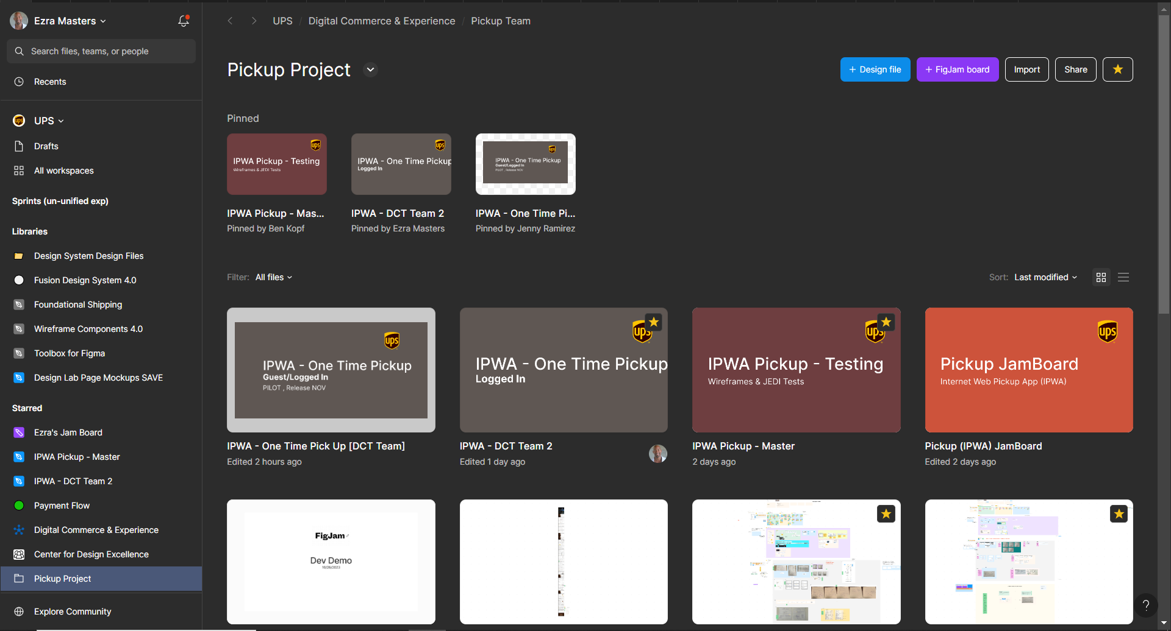Click Wireframe Components 4.0 icon
The height and width of the screenshot is (631, 1171).
19,329
